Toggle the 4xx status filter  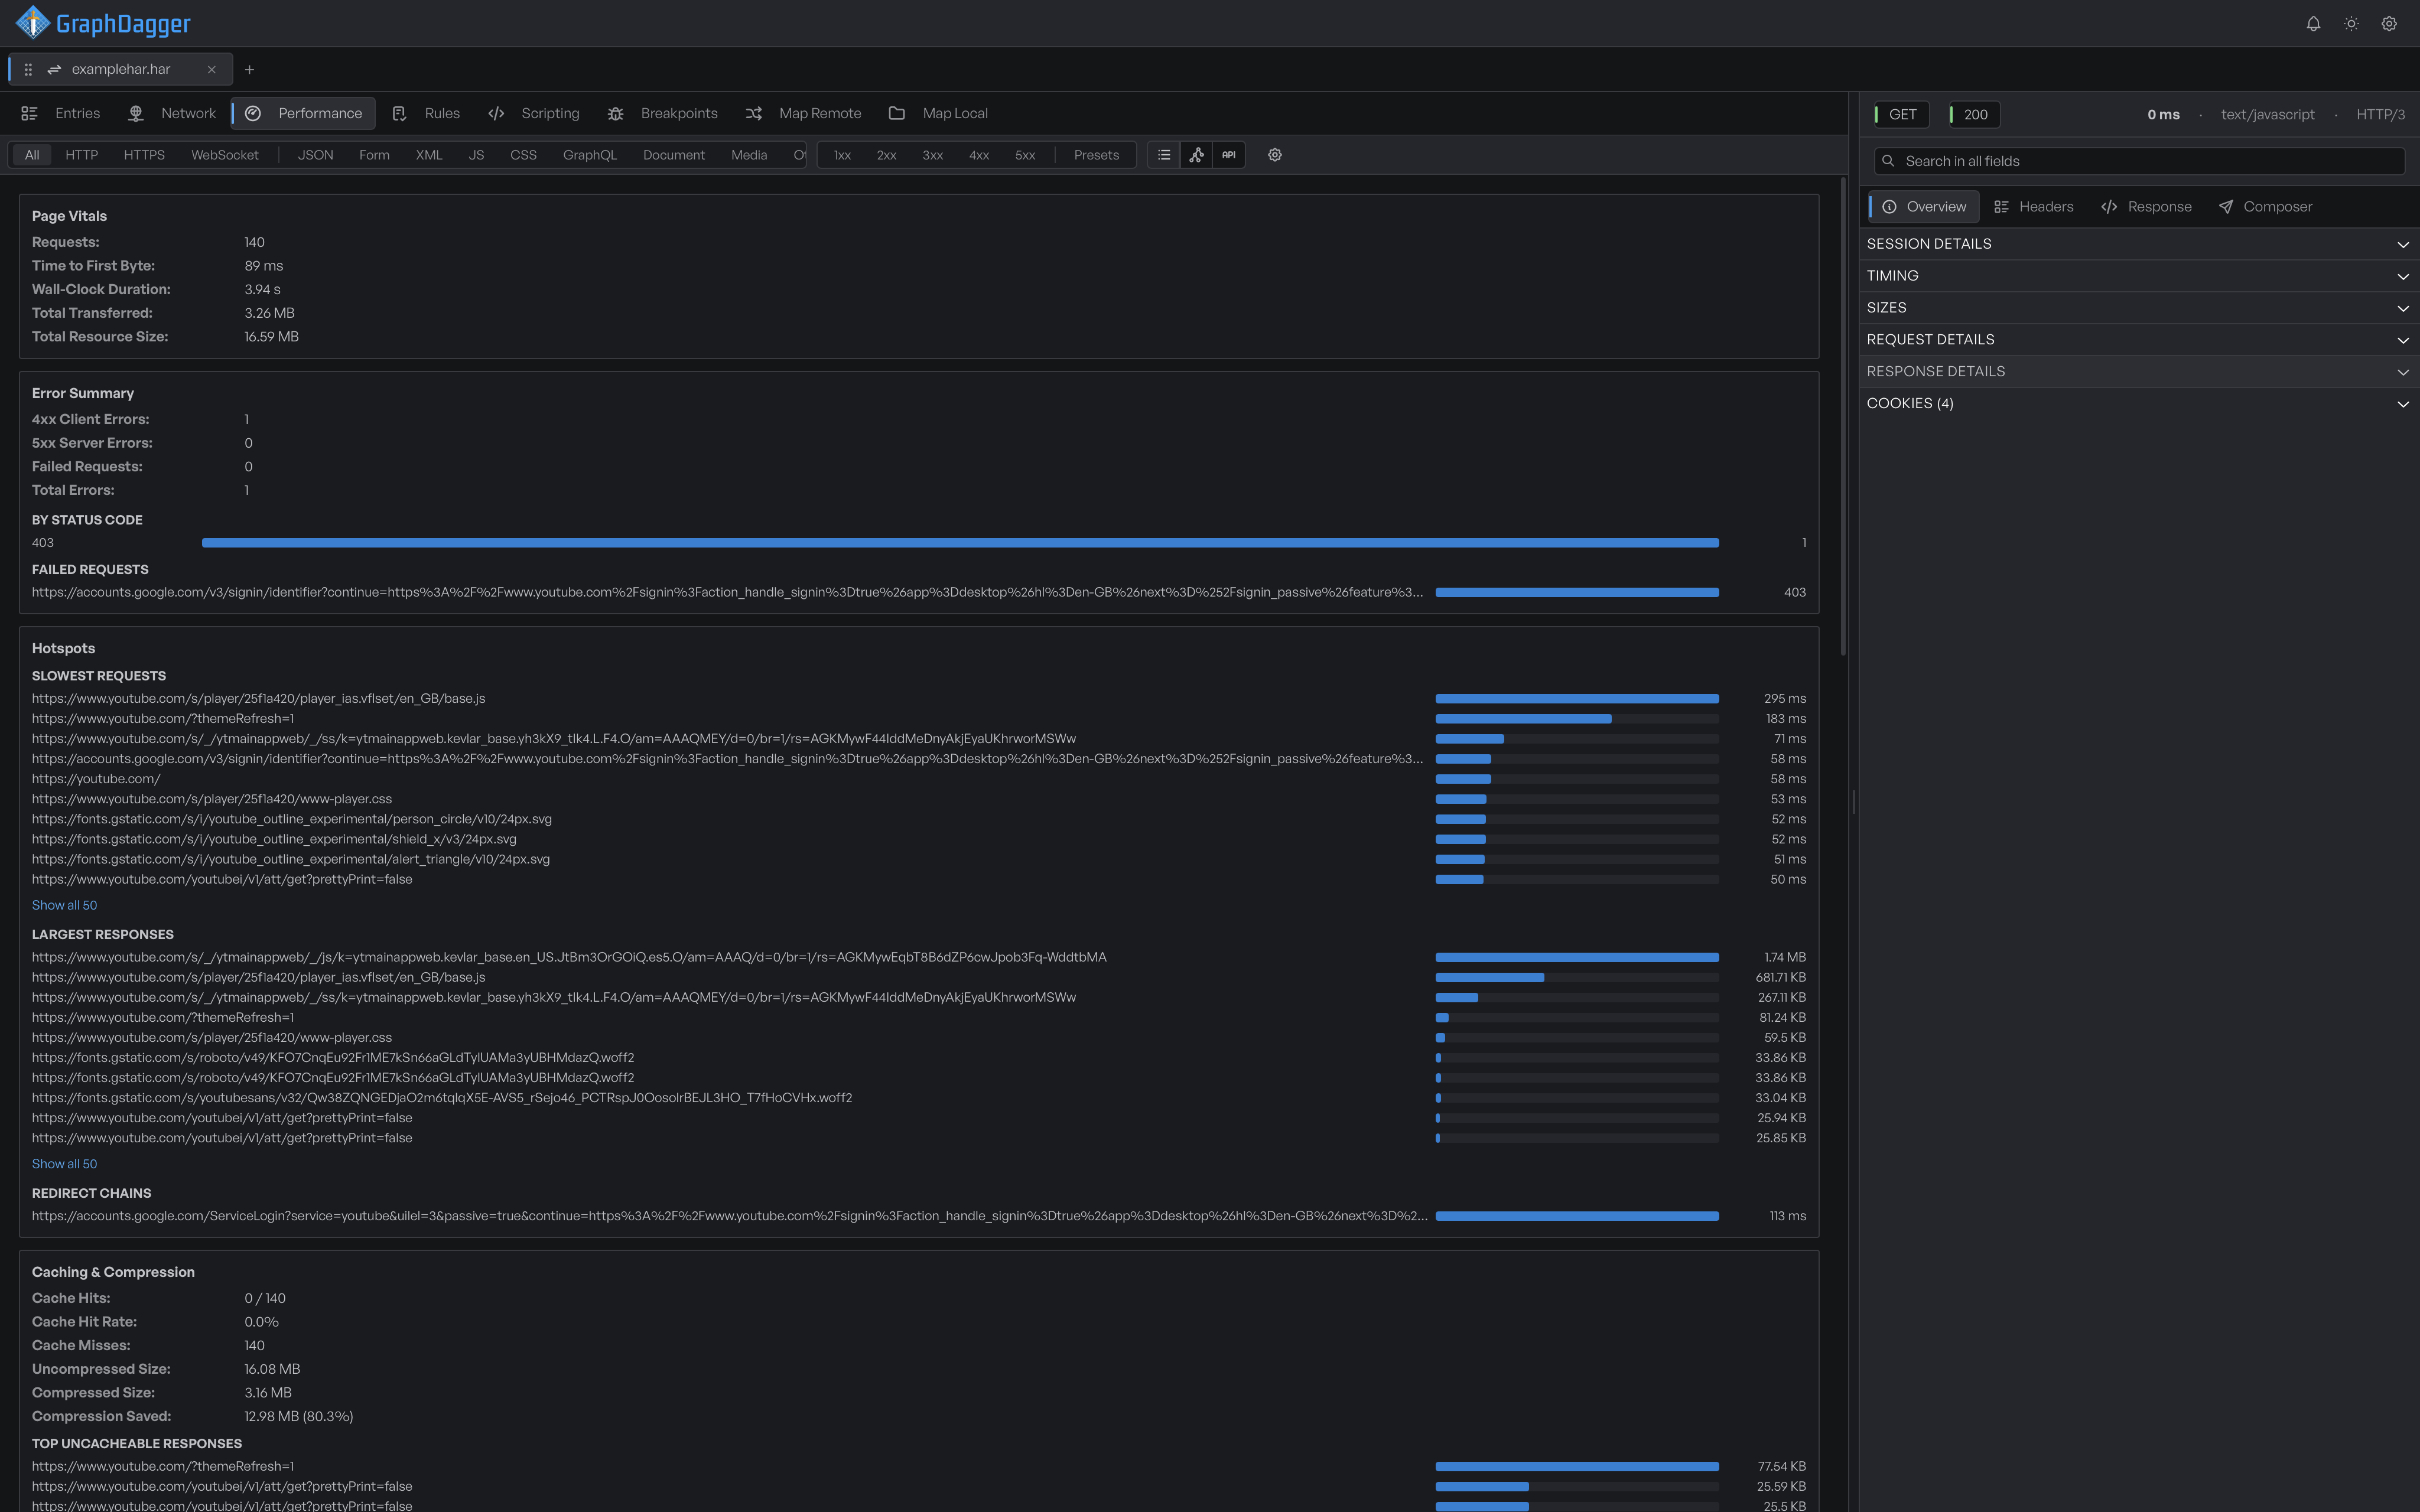pos(979,155)
